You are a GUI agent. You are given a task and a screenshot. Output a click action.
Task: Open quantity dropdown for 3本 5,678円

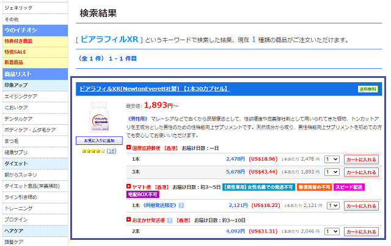point(332,172)
